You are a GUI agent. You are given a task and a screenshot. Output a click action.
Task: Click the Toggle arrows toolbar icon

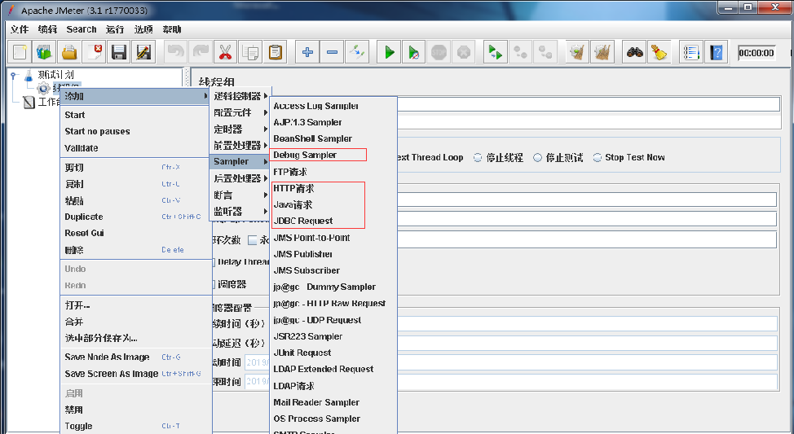click(357, 52)
